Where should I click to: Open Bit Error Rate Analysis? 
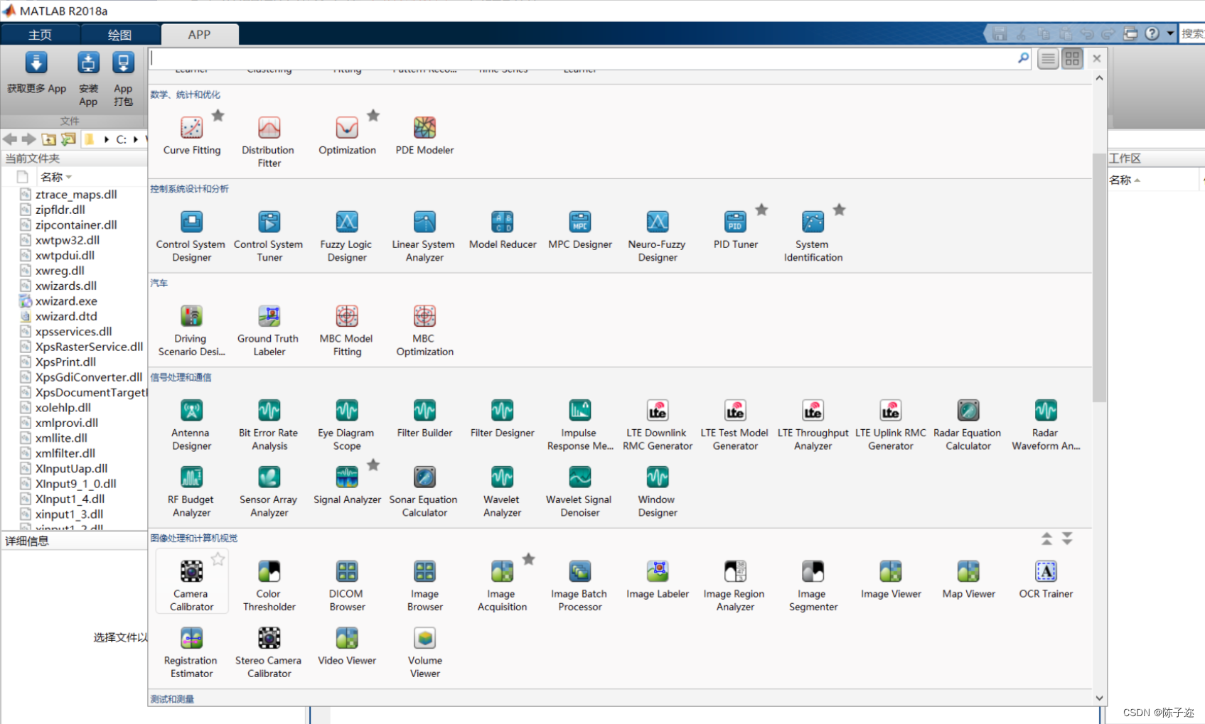pyautogui.click(x=269, y=425)
